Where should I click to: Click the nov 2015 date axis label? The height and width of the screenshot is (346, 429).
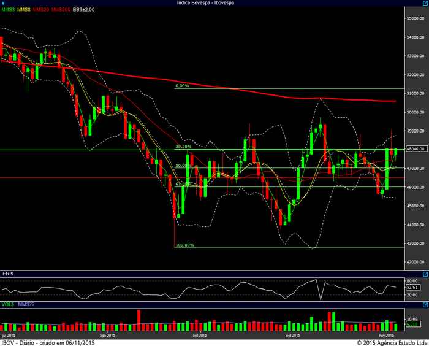pyautogui.click(x=387, y=336)
